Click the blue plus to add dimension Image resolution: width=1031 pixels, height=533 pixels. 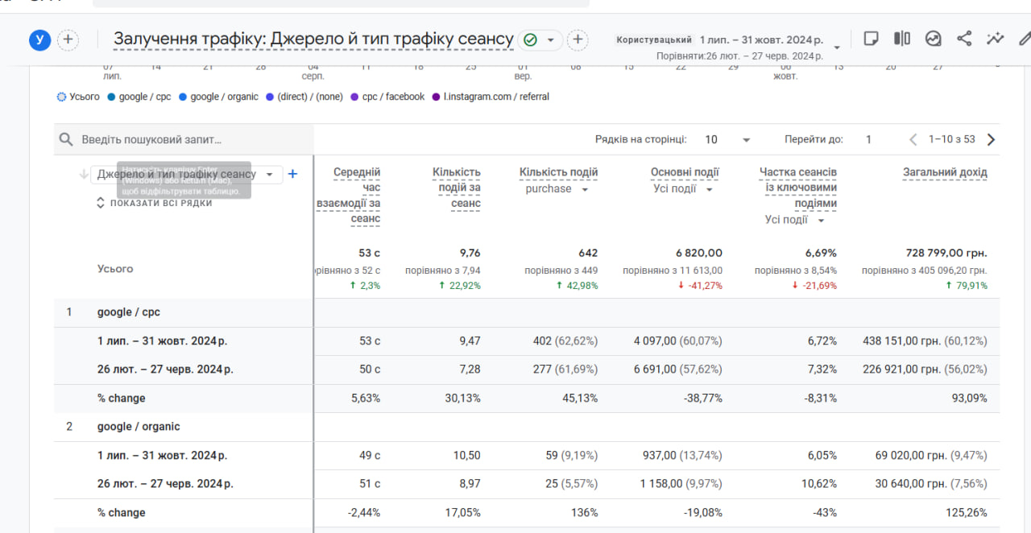(292, 174)
